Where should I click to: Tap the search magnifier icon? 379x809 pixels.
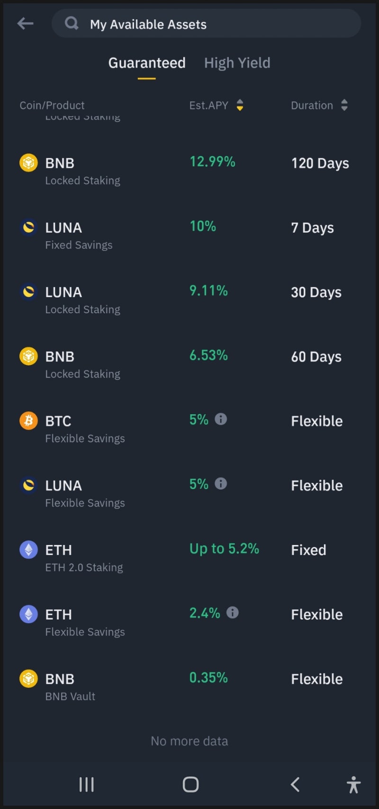[x=72, y=23]
